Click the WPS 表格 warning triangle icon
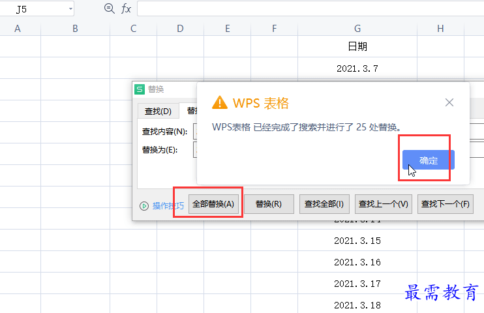Screen dimensions: 484x313 click(220, 102)
